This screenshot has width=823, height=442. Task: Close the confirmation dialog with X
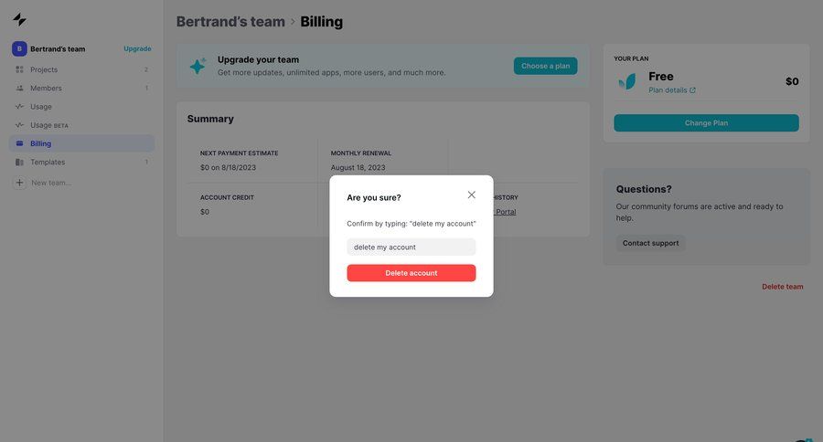coord(471,195)
